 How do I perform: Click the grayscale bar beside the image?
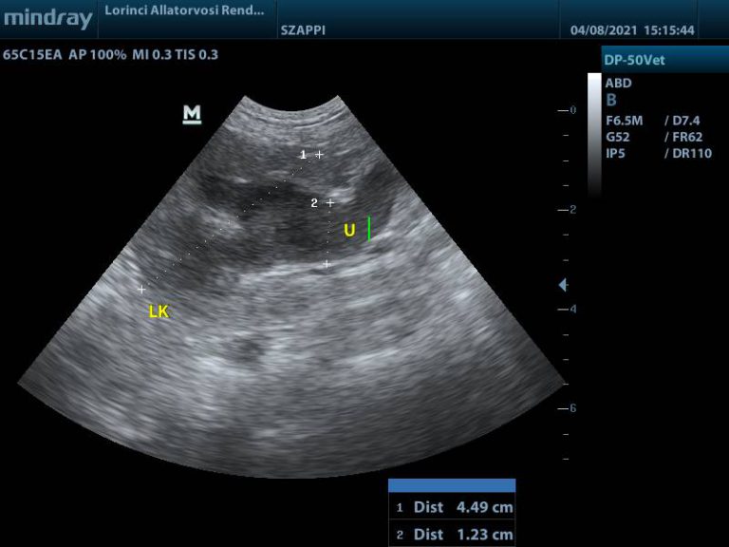[x=594, y=133]
